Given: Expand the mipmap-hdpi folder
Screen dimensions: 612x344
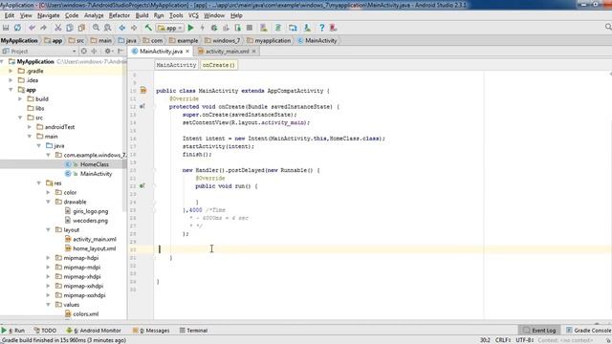Looking at the screenshot, I should point(49,258).
